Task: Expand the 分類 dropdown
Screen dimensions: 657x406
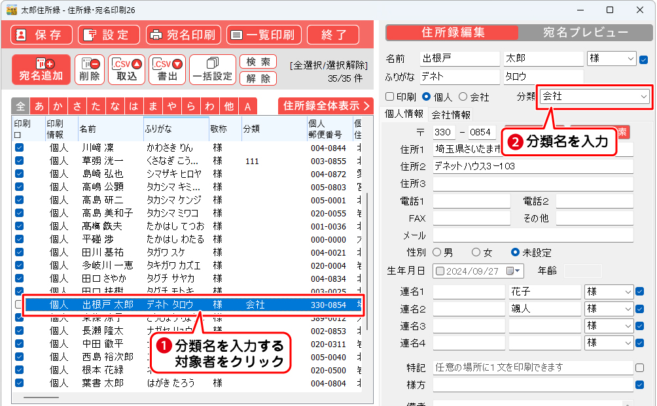Action: pyautogui.click(x=644, y=97)
